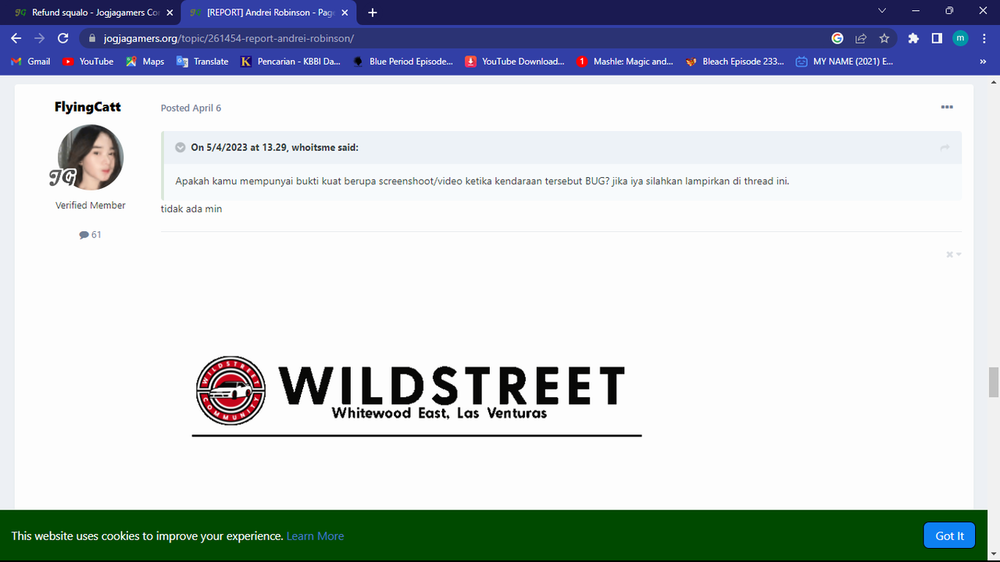1000x562 pixels.
Task: Select the [REPORT] Andrei Robinson tab
Action: coord(267,12)
